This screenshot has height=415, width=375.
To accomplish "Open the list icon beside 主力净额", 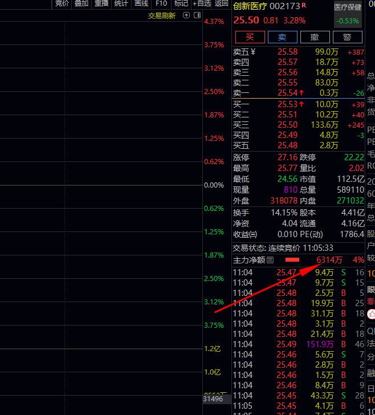I will (270, 260).
